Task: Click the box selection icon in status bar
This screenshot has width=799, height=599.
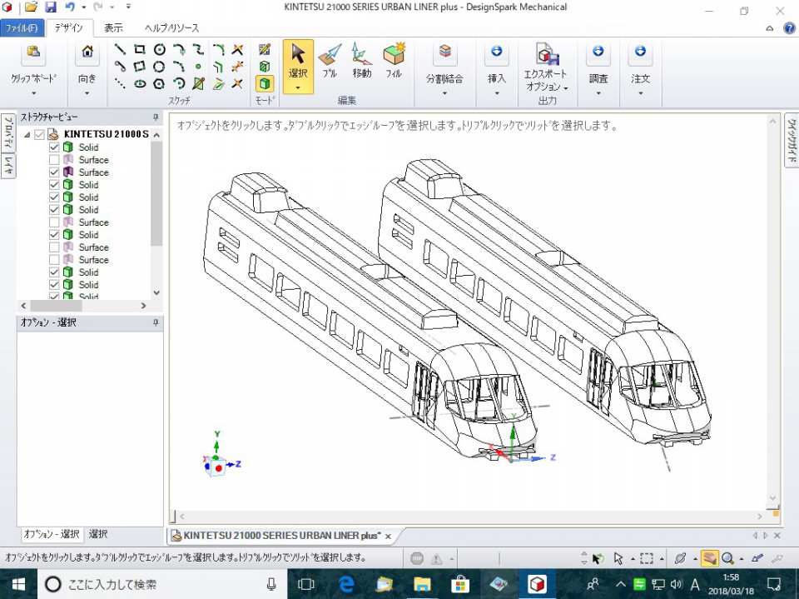Action: pos(646,559)
